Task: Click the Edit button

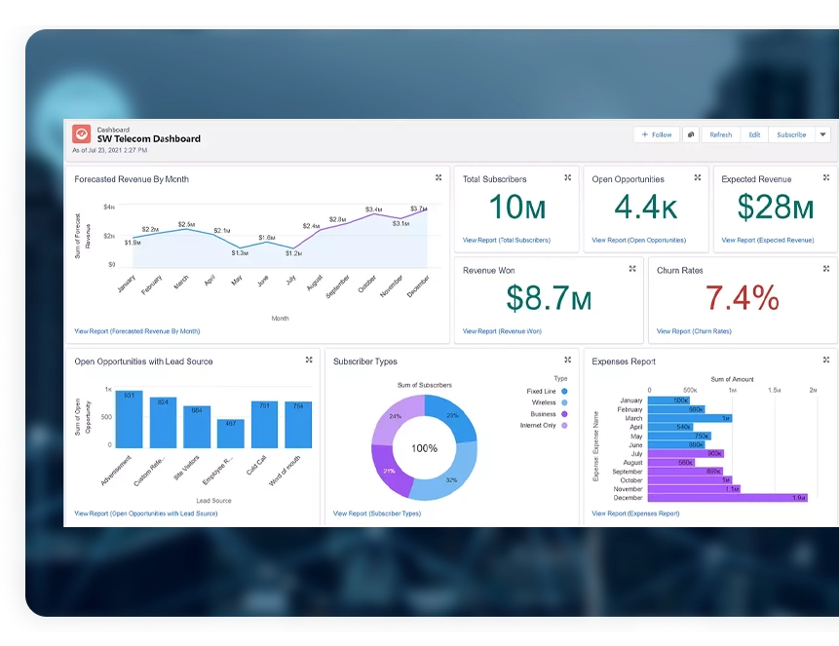Action: point(754,135)
